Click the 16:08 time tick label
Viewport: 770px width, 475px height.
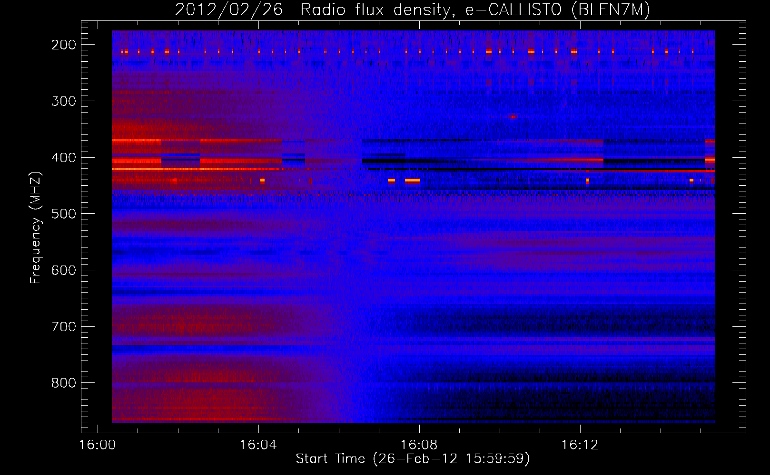(419, 445)
